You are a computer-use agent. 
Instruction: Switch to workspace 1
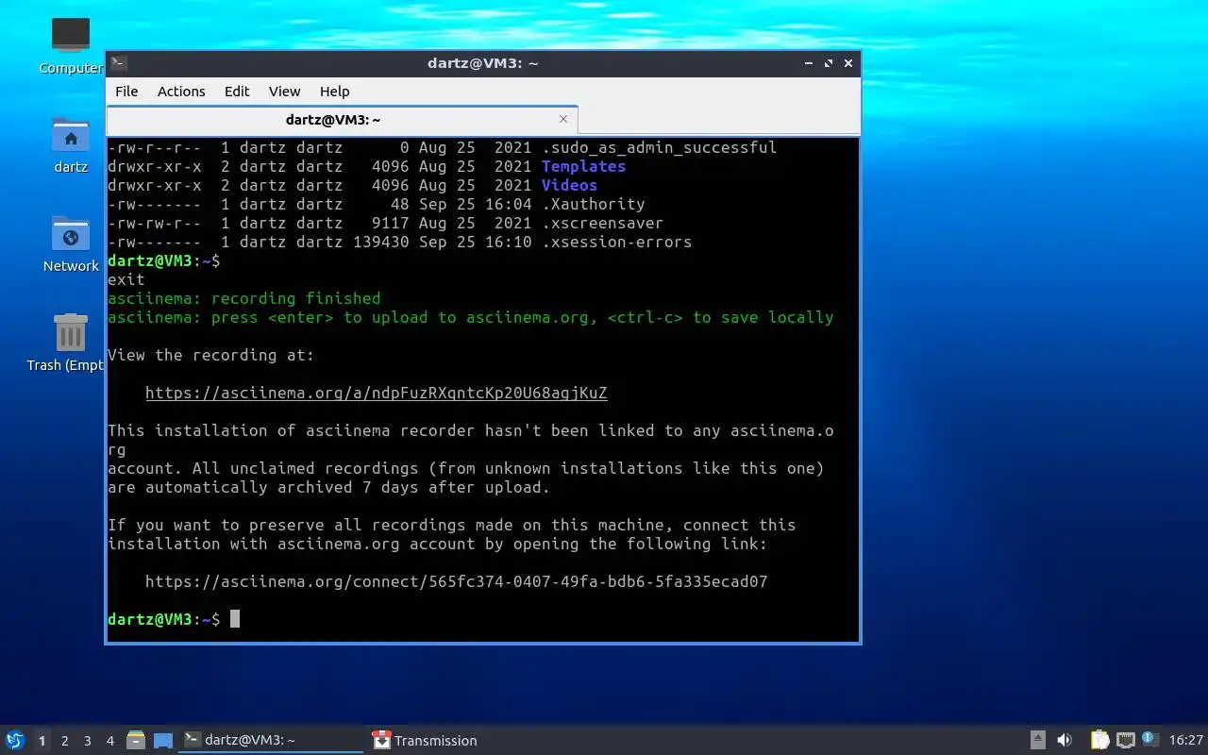pyautogui.click(x=42, y=741)
